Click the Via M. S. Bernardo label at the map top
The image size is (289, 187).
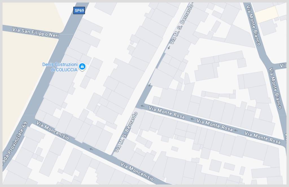click(x=181, y=24)
